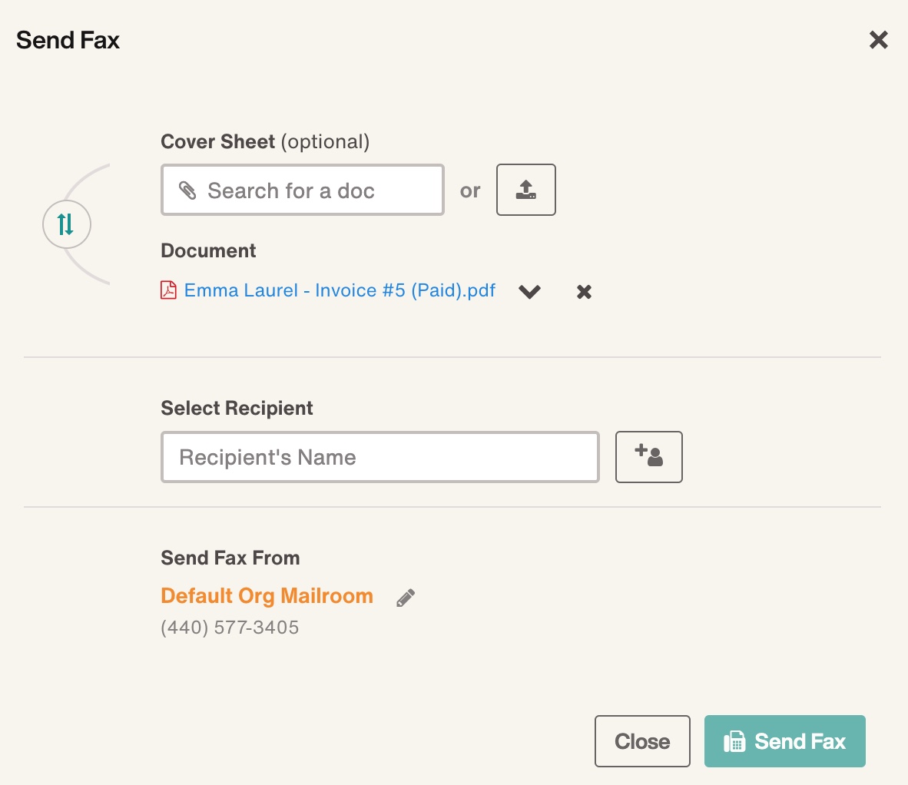Select the Default Org Mailroom link
The width and height of the screenshot is (908, 785).
coord(267,595)
